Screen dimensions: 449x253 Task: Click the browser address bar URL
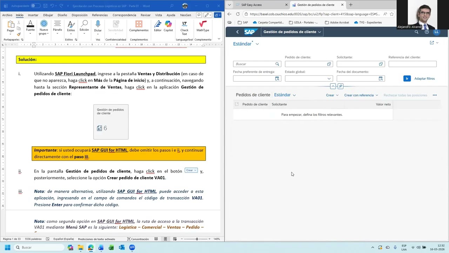(x=315, y=14)
